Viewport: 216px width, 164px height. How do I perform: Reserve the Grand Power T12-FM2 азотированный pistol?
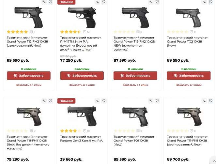(x=29, y=76)
